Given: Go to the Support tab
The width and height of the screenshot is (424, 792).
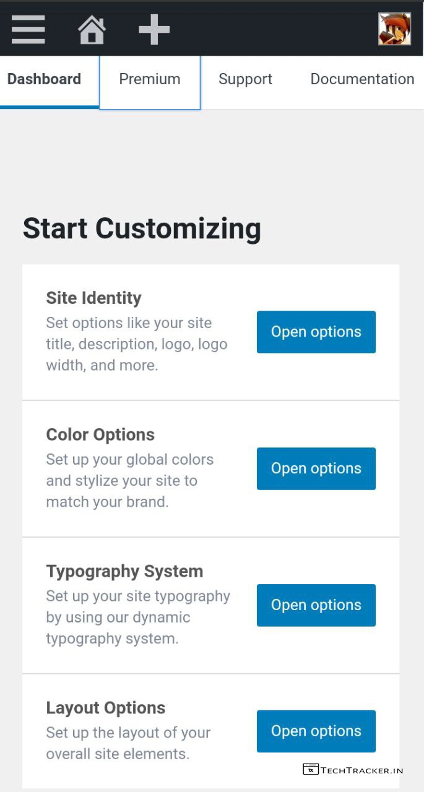Looking at the screenshot, I should pos(245,79).
